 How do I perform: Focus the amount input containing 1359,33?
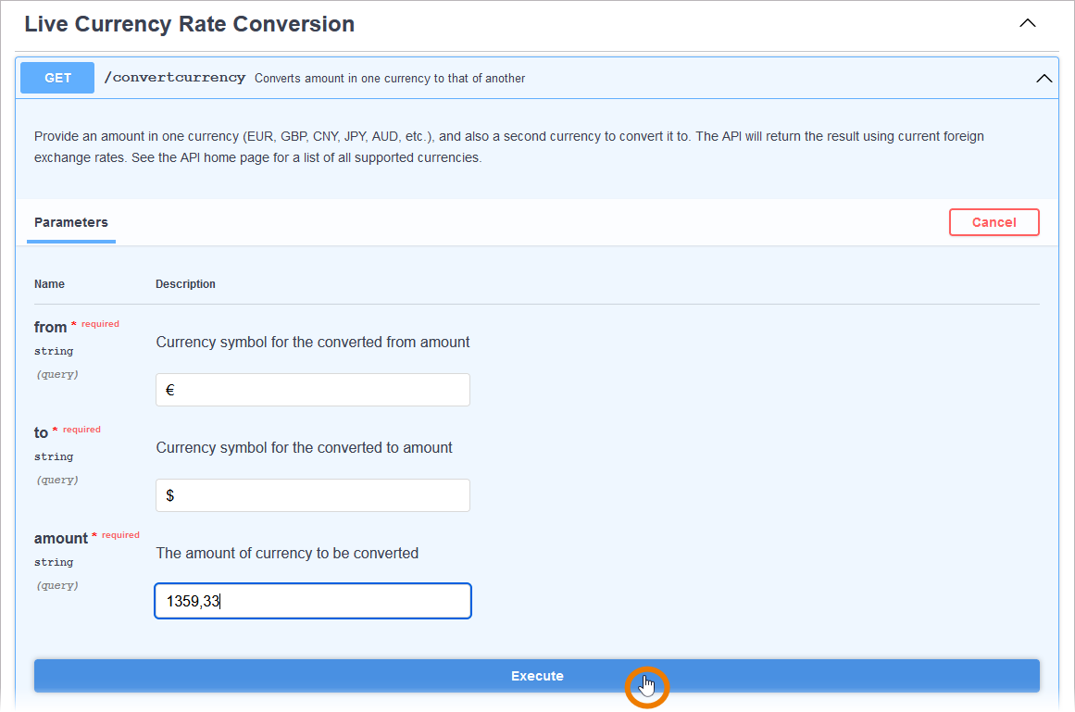pos(313,601)
